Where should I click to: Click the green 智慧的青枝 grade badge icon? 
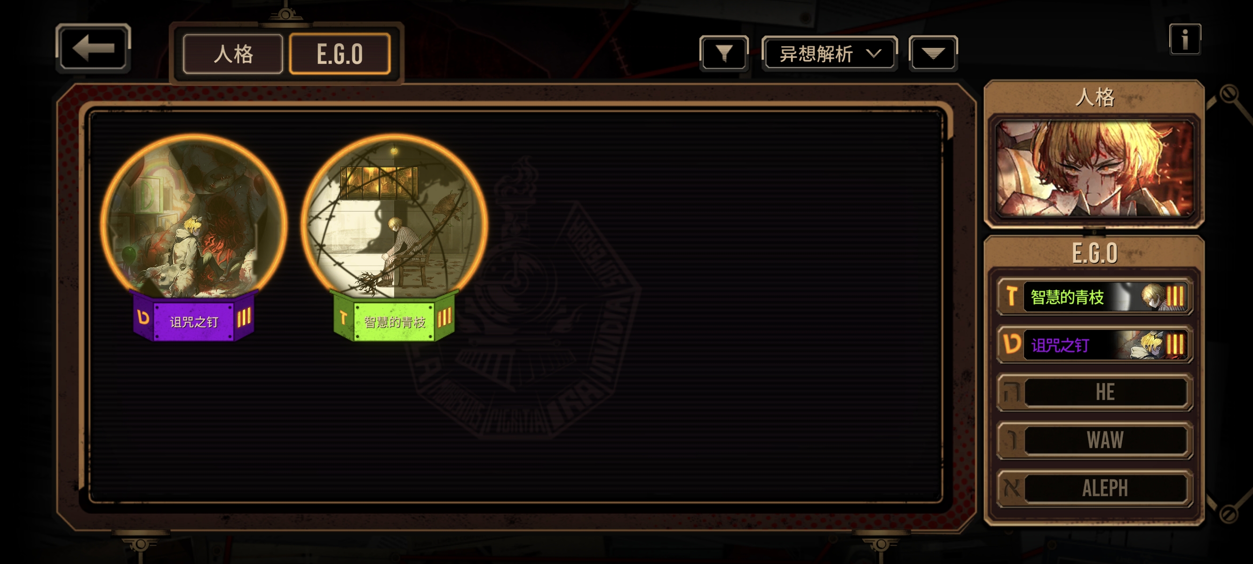tap(343, 318)
